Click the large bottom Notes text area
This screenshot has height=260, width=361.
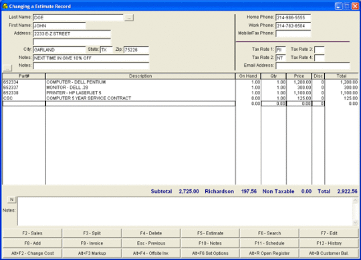click(185, 211)
